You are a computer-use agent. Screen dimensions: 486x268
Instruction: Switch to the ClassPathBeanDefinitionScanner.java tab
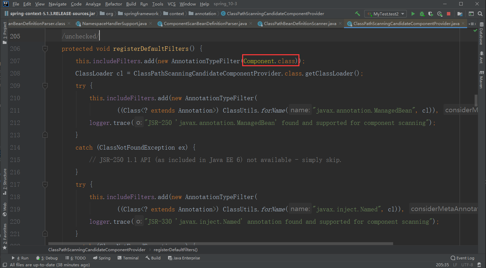coord(300,24)
